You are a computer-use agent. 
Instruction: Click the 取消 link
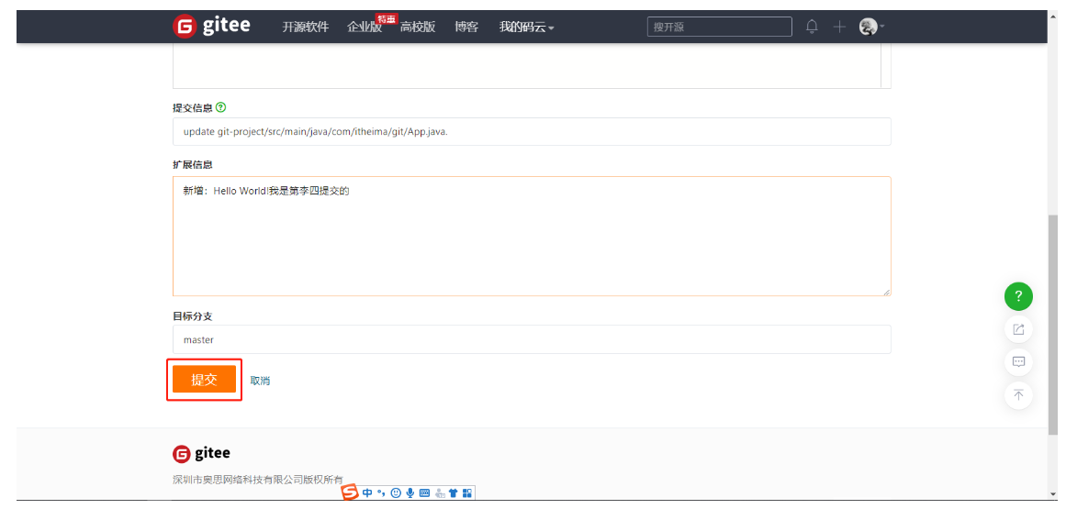click(x=260, y=381)
